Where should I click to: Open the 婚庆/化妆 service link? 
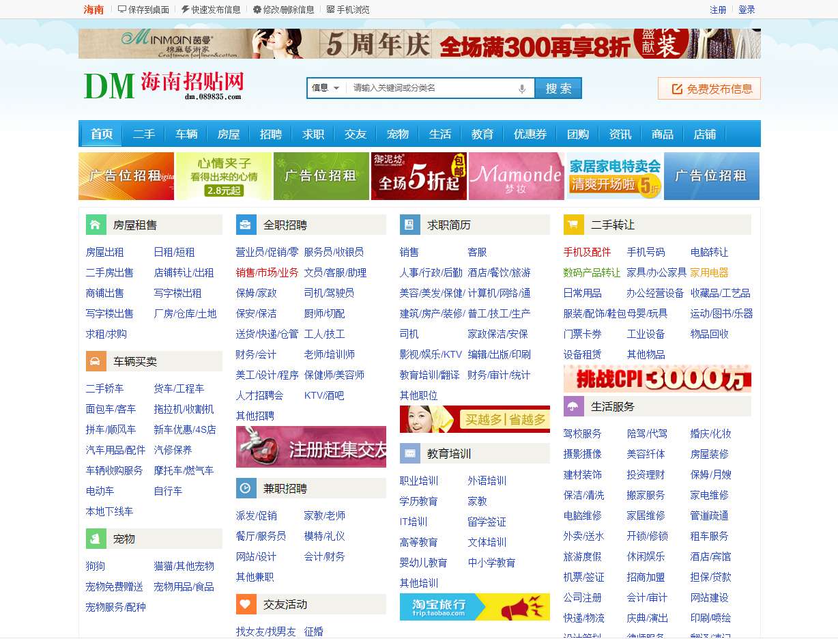(710, 434)
